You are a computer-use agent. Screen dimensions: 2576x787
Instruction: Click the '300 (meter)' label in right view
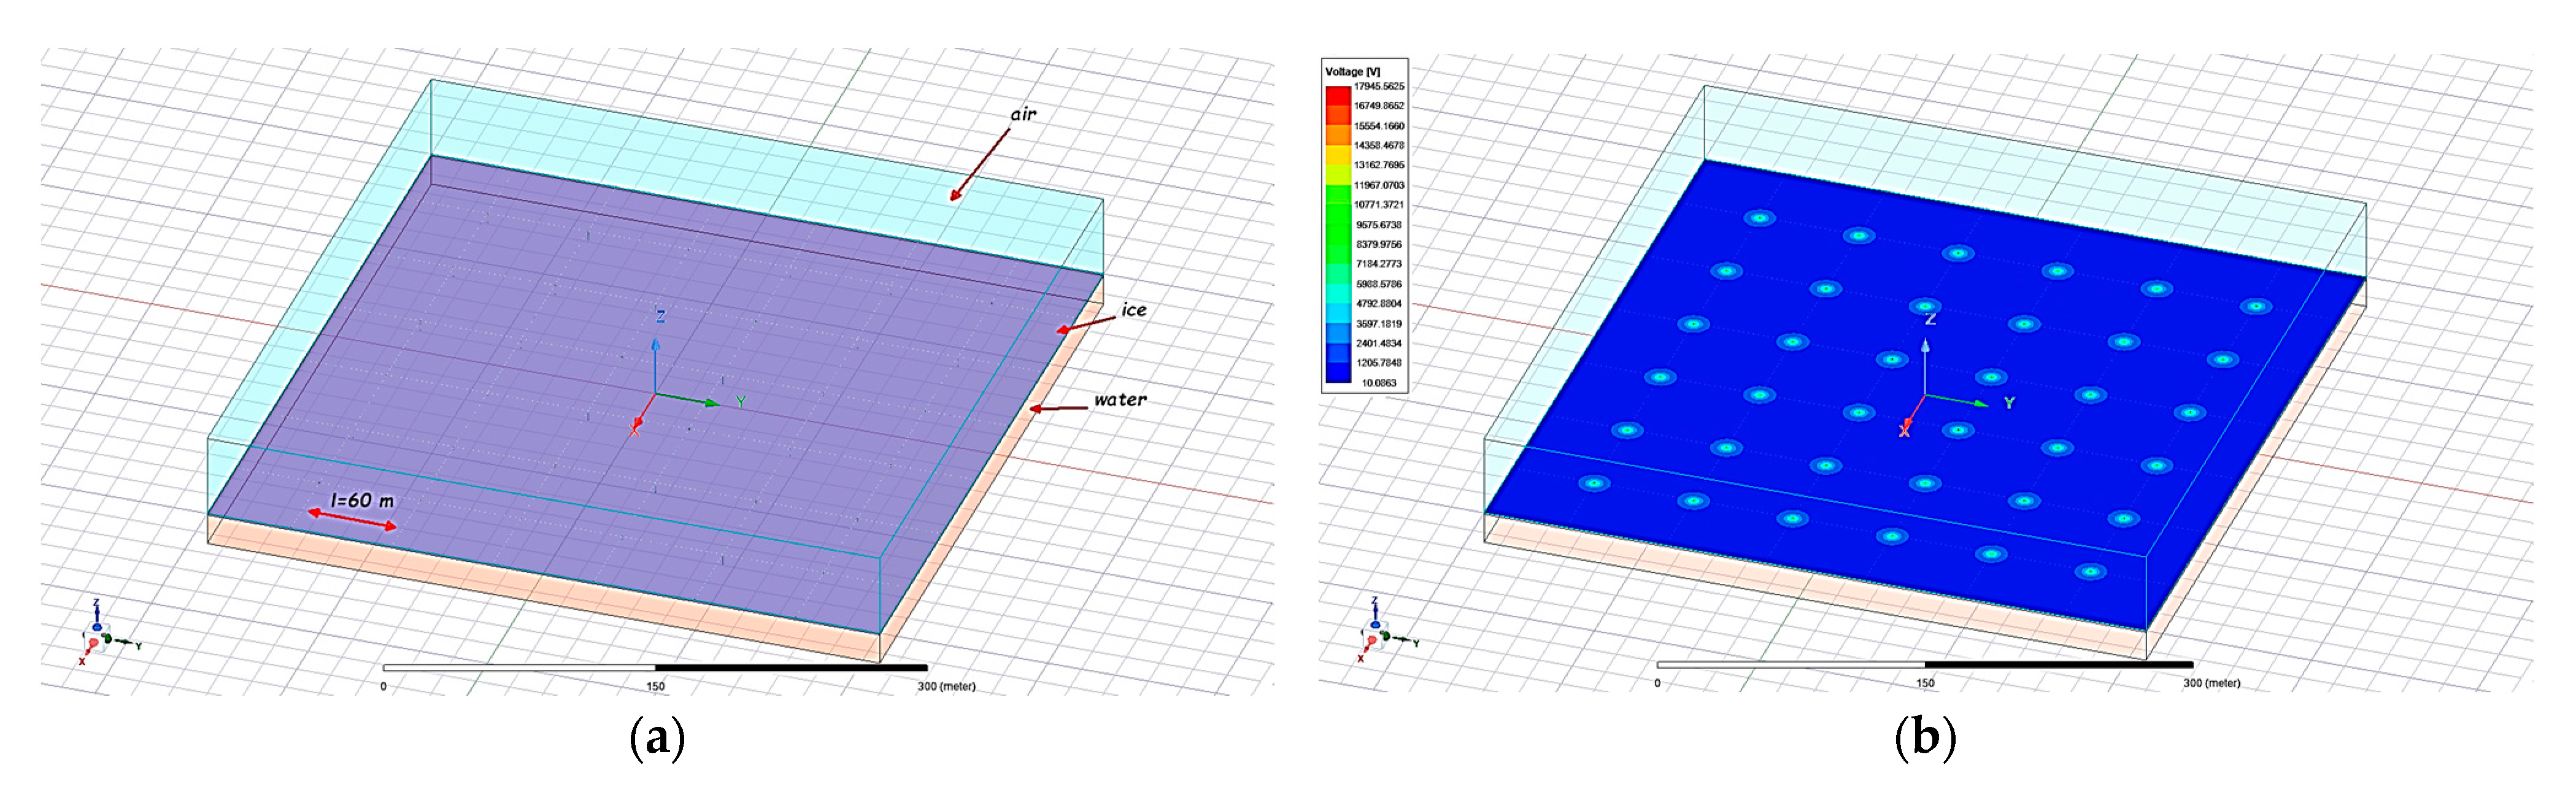[x=2211, y=683]
